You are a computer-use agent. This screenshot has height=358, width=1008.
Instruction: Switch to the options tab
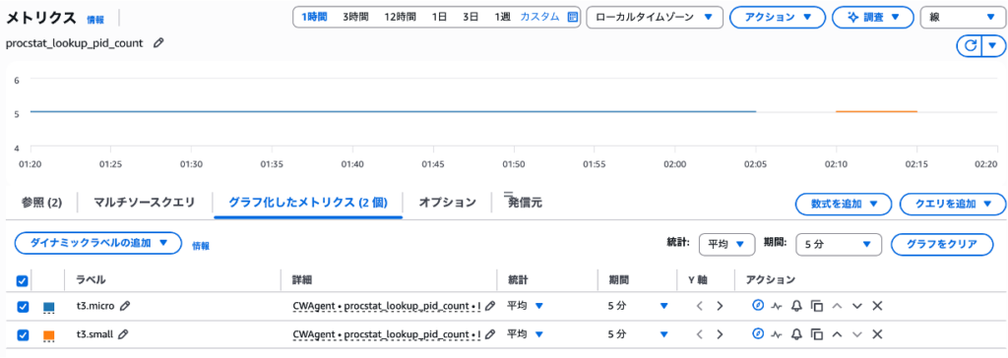448,203
